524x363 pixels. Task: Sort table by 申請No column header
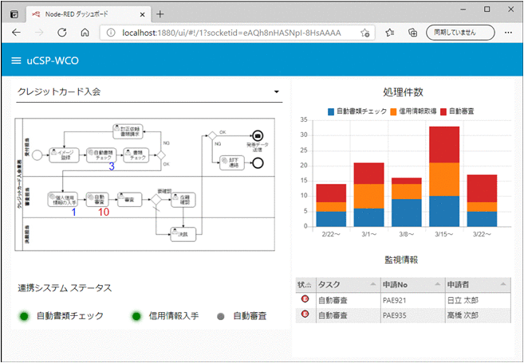click(x=412, y=285)
